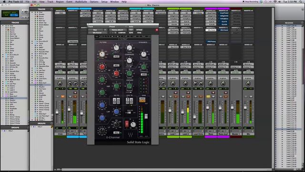Click the LF frequency black knob
The height and width of the screenshot is (172, 305).
(x=116, y=124)
